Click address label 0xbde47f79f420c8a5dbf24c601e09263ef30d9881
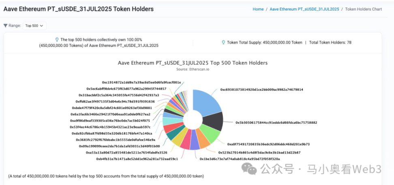This screenshot has width=394, height=185. pos(112,108)
